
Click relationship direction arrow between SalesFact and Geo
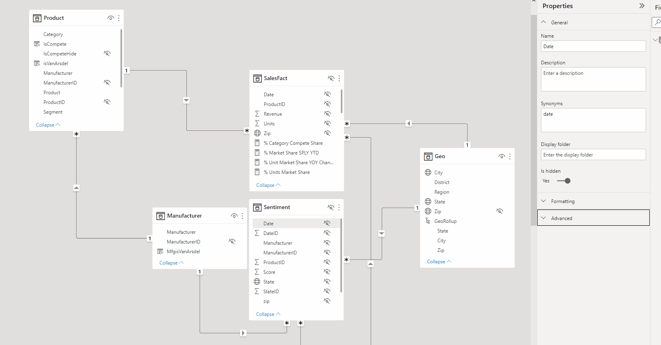tap(409, 123)
